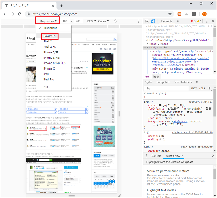Switch to the Console drawer tab
The width and height of the screenshot is (217, 198).
[x=156, y=156]
